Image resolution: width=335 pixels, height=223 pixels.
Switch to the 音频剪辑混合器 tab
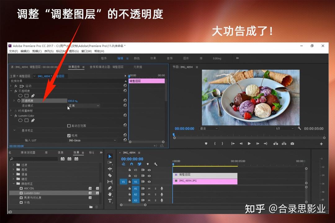107,67
